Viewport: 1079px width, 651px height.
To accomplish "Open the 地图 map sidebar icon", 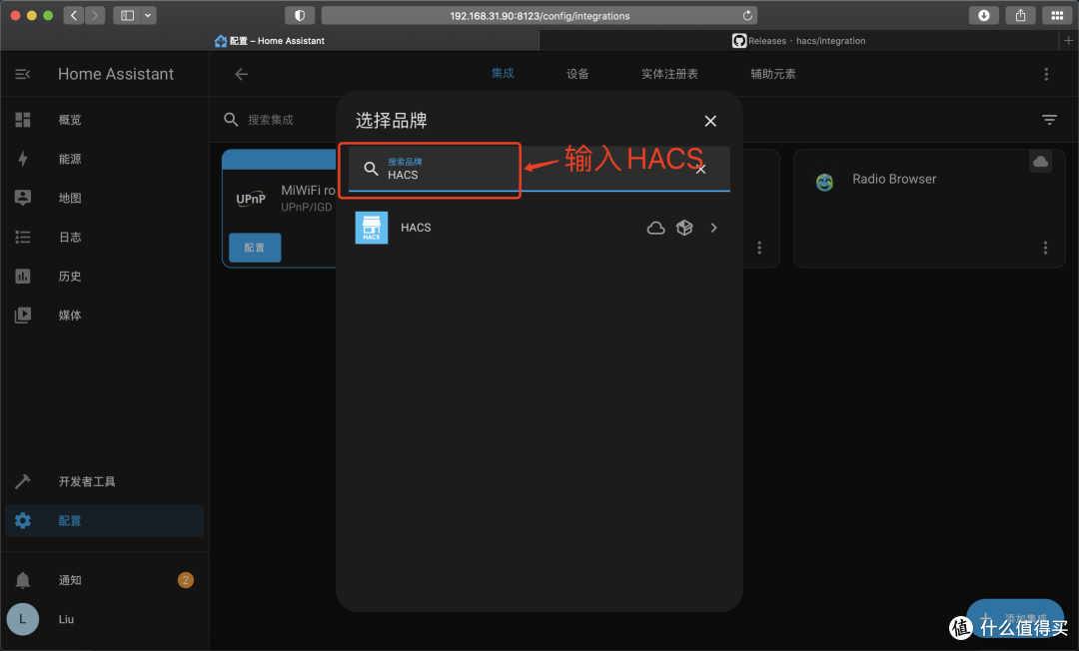I will tap(22, 197).
